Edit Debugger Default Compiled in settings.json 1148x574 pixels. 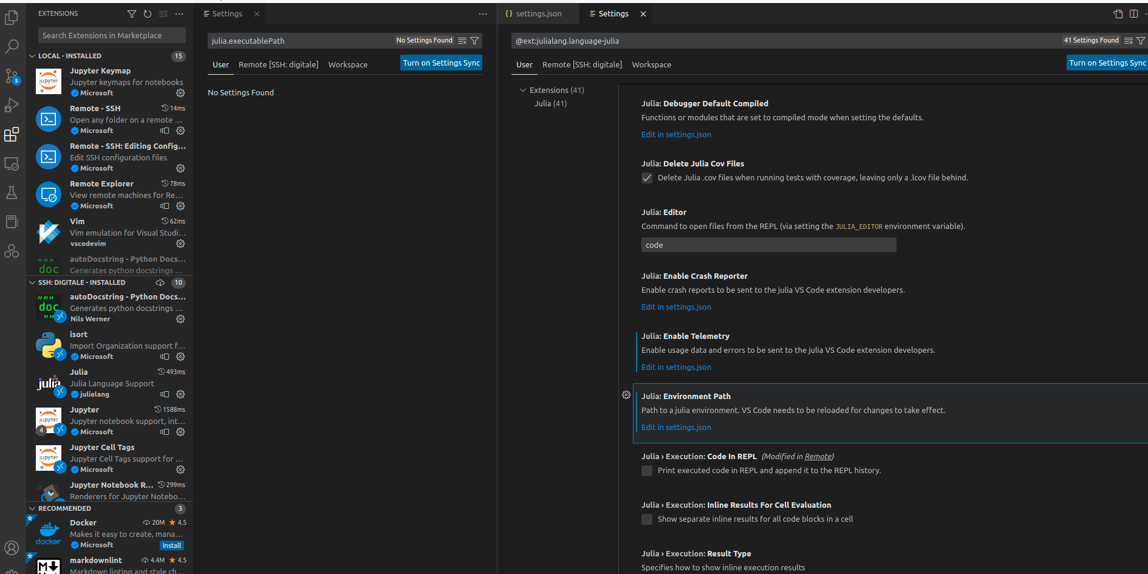click(676, 134)
